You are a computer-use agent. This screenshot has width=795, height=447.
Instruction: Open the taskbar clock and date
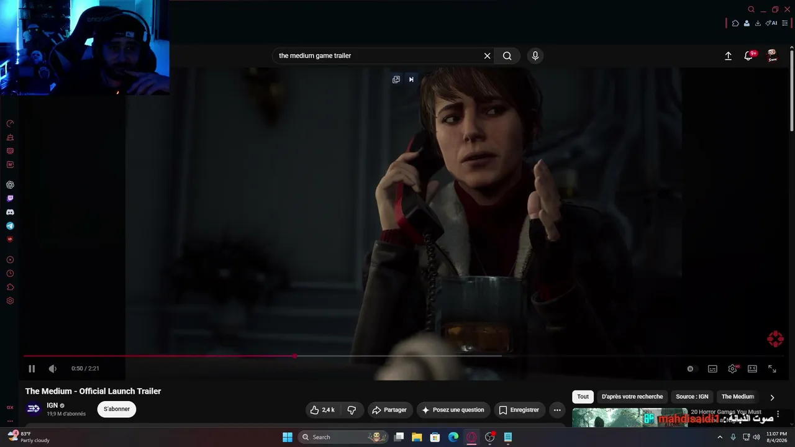[776, 437]
